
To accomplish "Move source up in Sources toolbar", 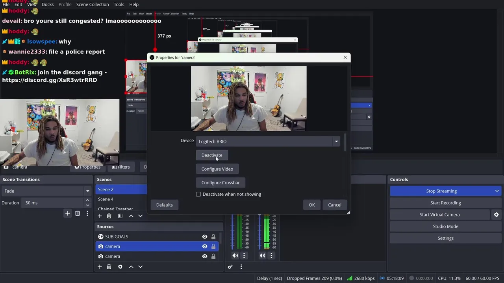I will (x=131, y=266).
